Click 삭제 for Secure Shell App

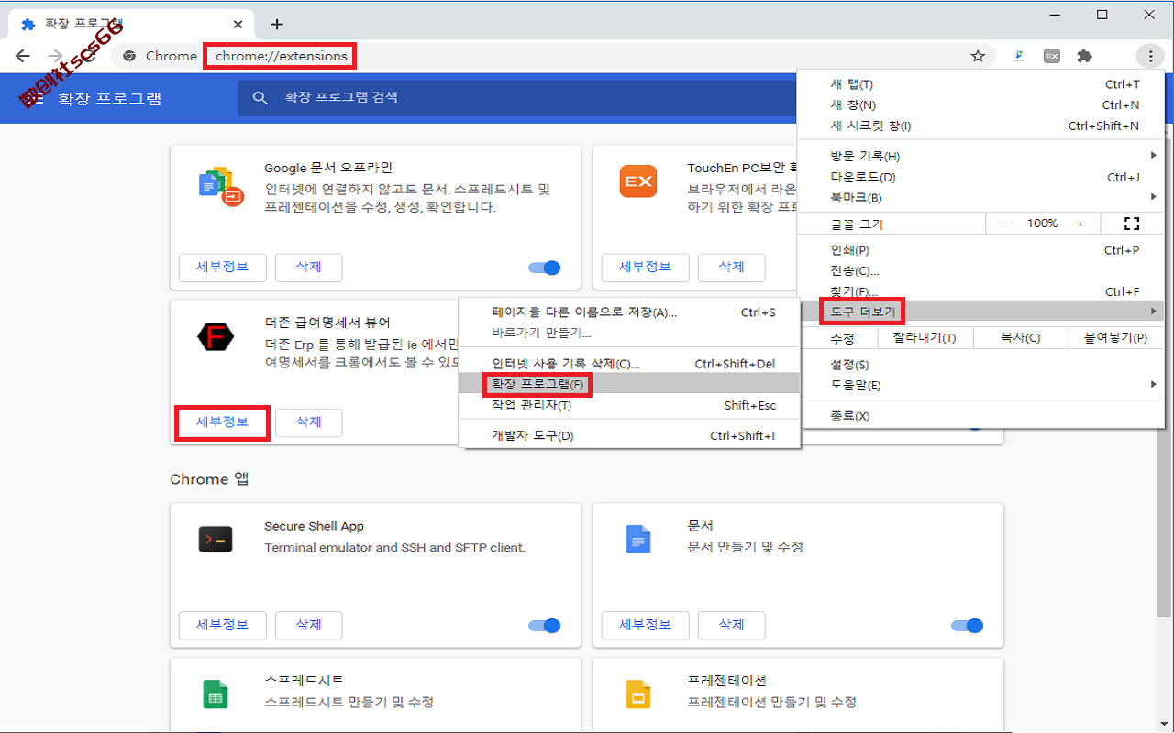tap(309, 626)
